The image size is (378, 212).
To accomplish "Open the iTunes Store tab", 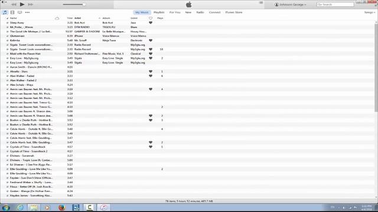I will (x=234, y=12).
